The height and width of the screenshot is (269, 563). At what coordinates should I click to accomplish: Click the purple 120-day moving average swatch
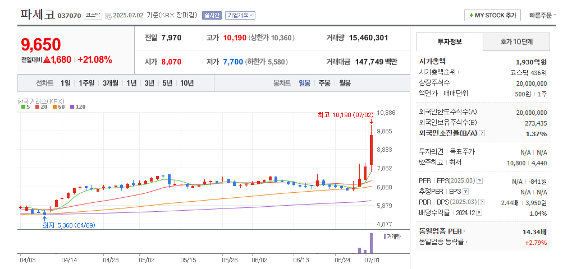(72, 107)
